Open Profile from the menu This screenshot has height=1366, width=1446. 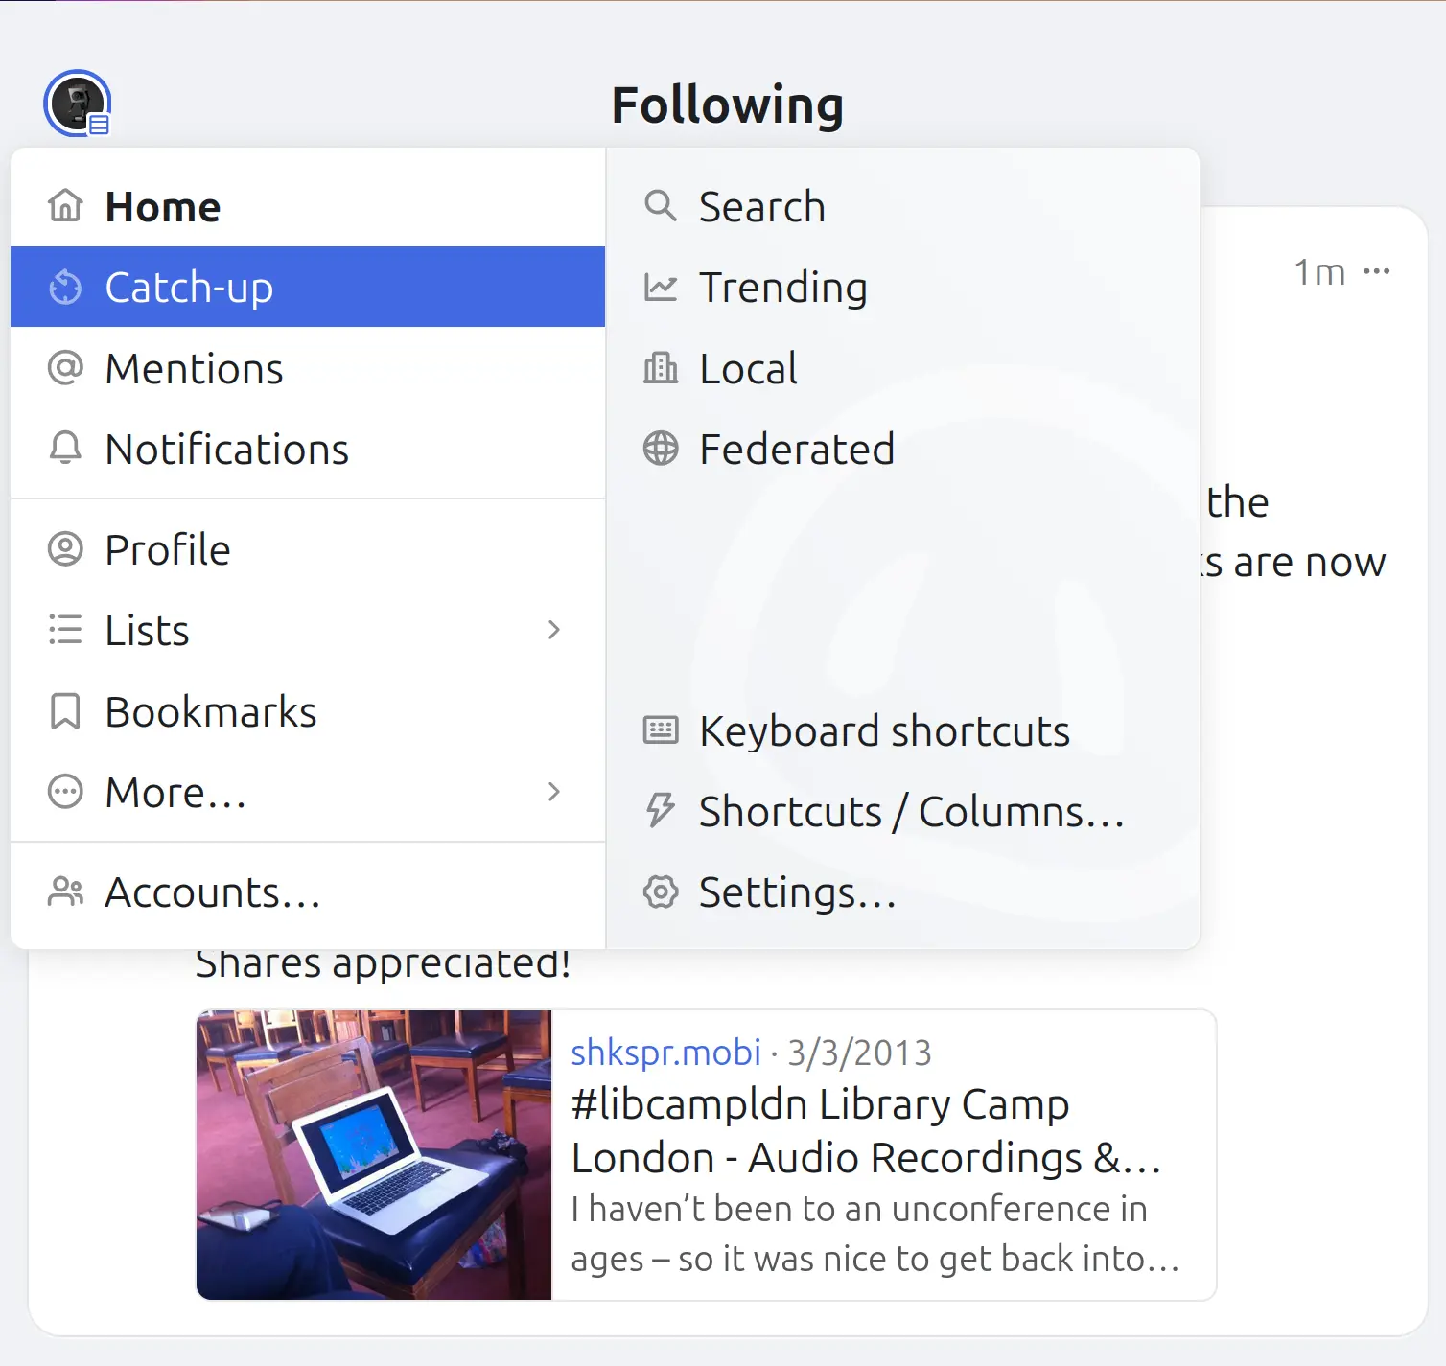pyautogui.click(x=308, y=549)
